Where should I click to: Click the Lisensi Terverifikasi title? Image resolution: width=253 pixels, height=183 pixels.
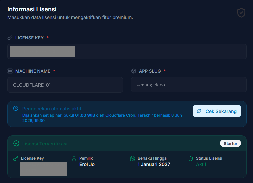point(45,144)
